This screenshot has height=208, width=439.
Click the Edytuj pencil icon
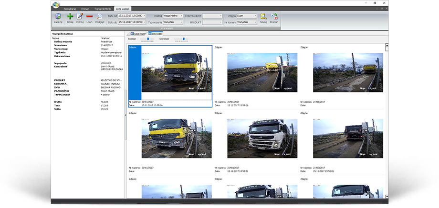click(x=80, y=18)
